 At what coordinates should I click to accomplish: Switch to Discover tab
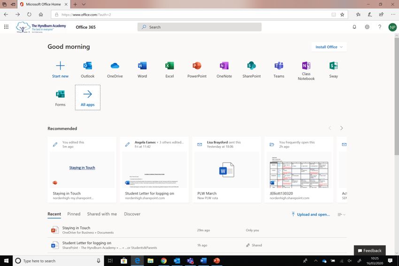(132, 214)
